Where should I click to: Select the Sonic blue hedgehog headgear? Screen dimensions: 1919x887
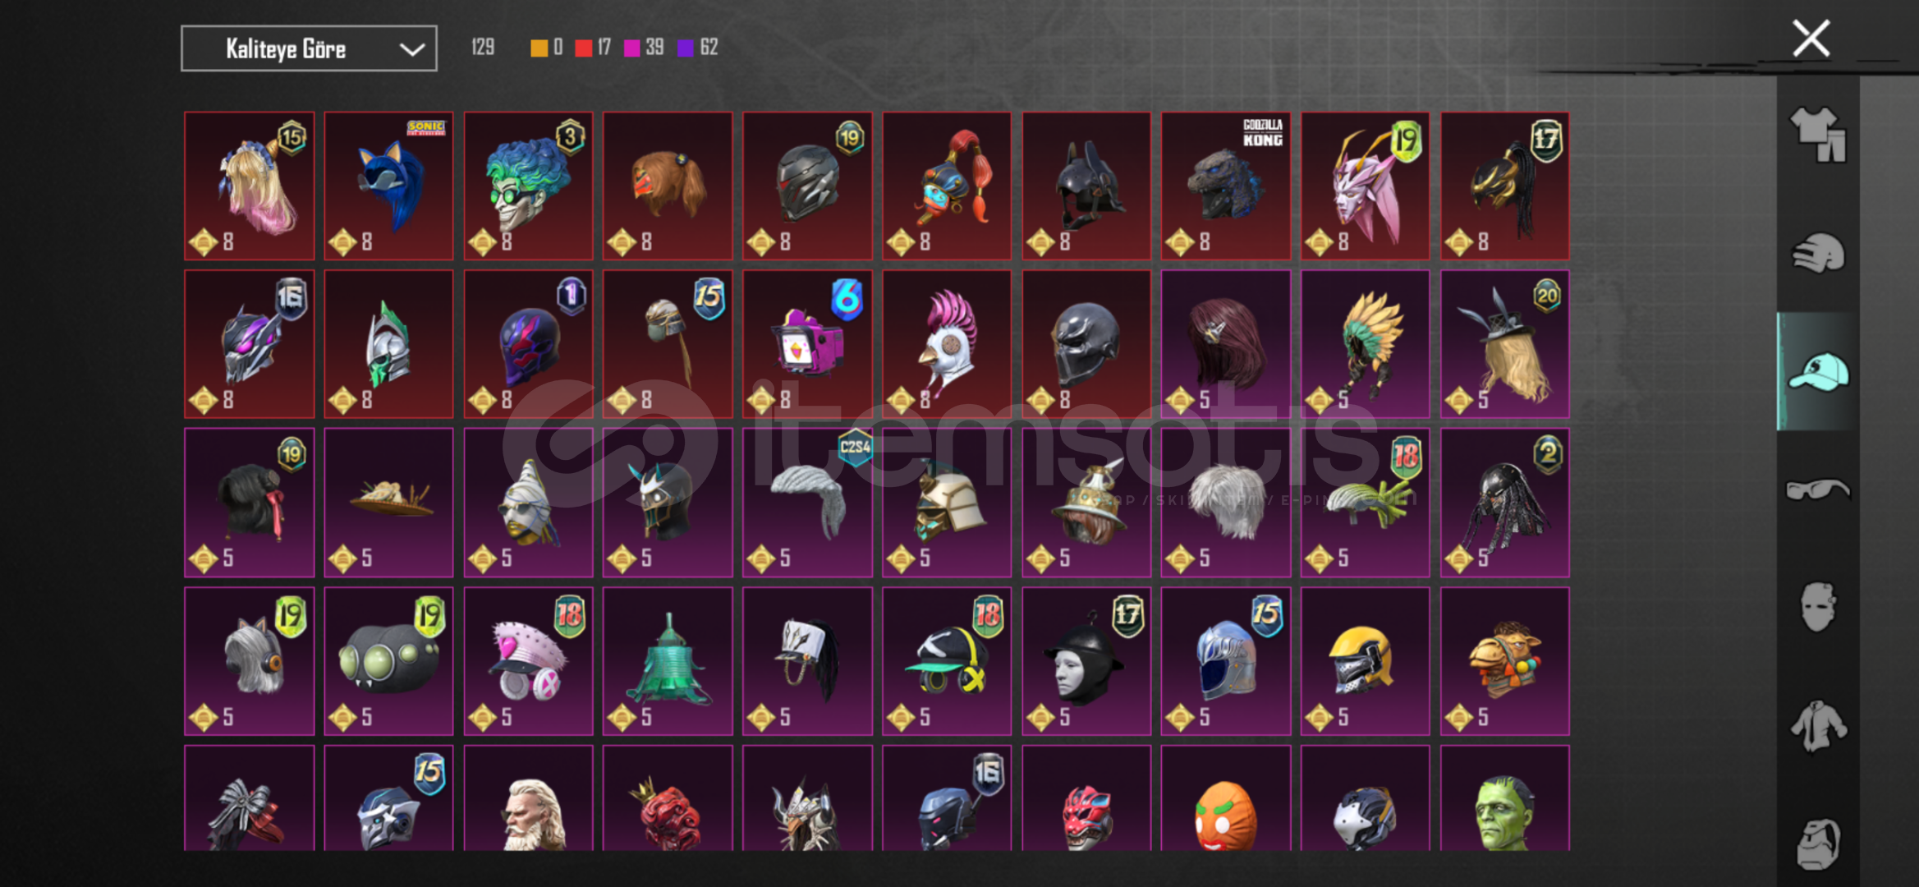coord(388,186)
